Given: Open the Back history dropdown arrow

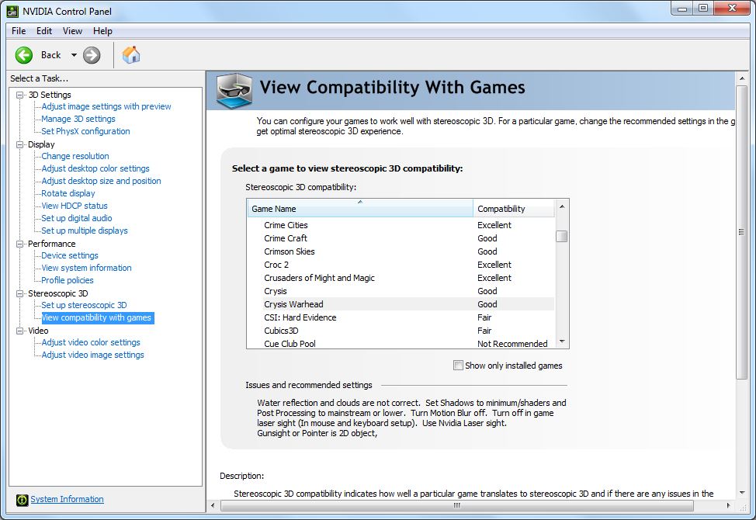Looking at the screenshot, I should tap(74, 55).
